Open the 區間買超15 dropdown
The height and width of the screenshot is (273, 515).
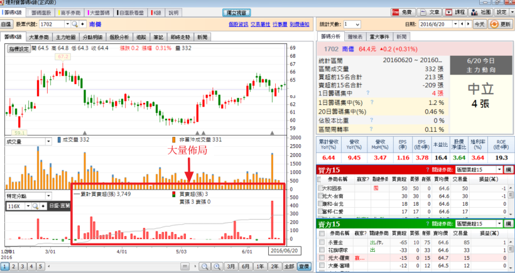pos(479,169)
